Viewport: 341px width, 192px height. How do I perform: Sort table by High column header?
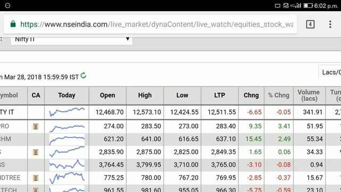(x=145, y=95)
